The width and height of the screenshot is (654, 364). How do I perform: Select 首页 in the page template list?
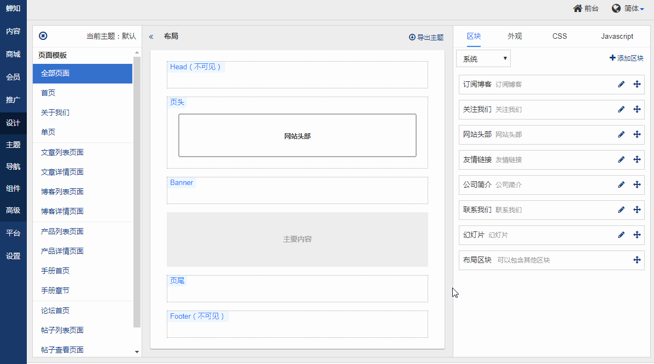(x=48, y=93)
